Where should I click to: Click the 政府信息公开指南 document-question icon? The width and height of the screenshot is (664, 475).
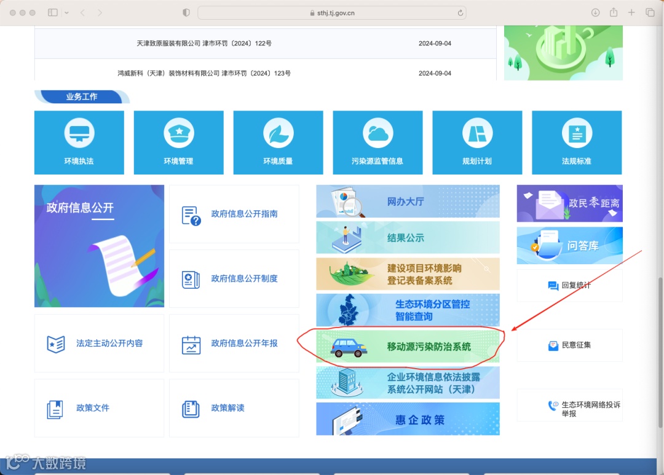(191, 216)
